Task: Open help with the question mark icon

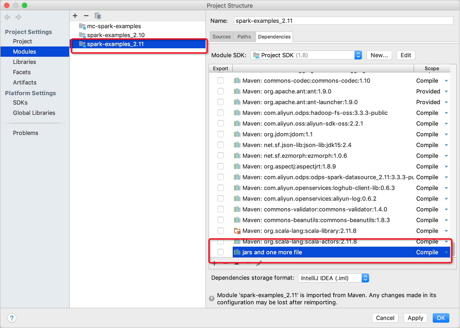Action: click(12, 318)
